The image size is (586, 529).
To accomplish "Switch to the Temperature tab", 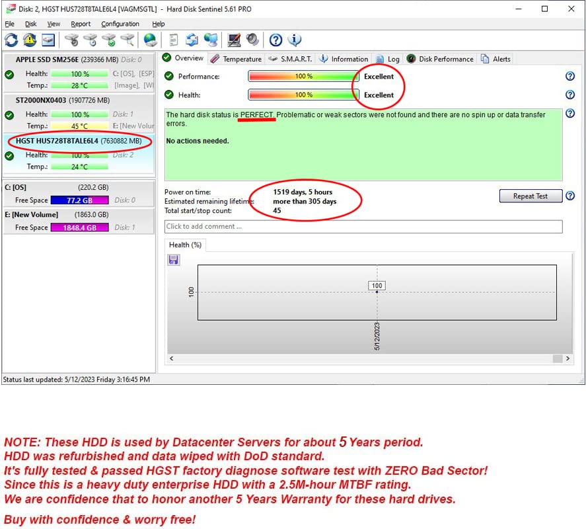I will [237, 59].
